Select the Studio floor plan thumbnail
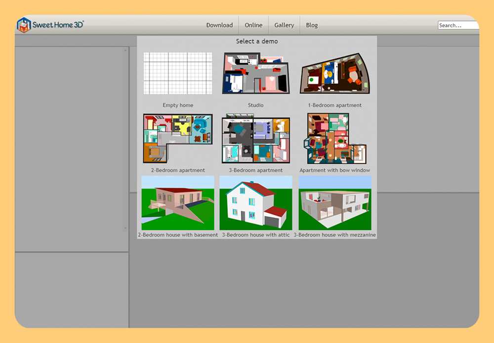494x343 pixels. click(255, 74)
